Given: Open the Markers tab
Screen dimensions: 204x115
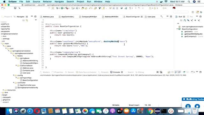Looking at the screenshot, I should tap(46, 72).
